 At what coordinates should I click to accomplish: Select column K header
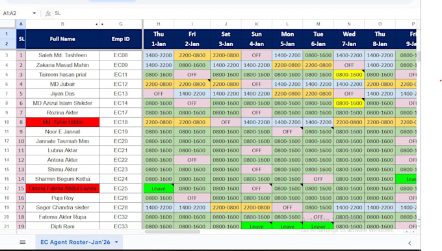click(x=257, y=24)
